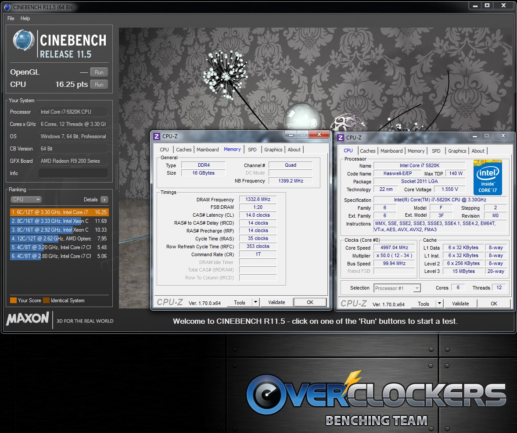Select ranking row 6 4C/8T @ 2.80 GHz

(59, 256)
